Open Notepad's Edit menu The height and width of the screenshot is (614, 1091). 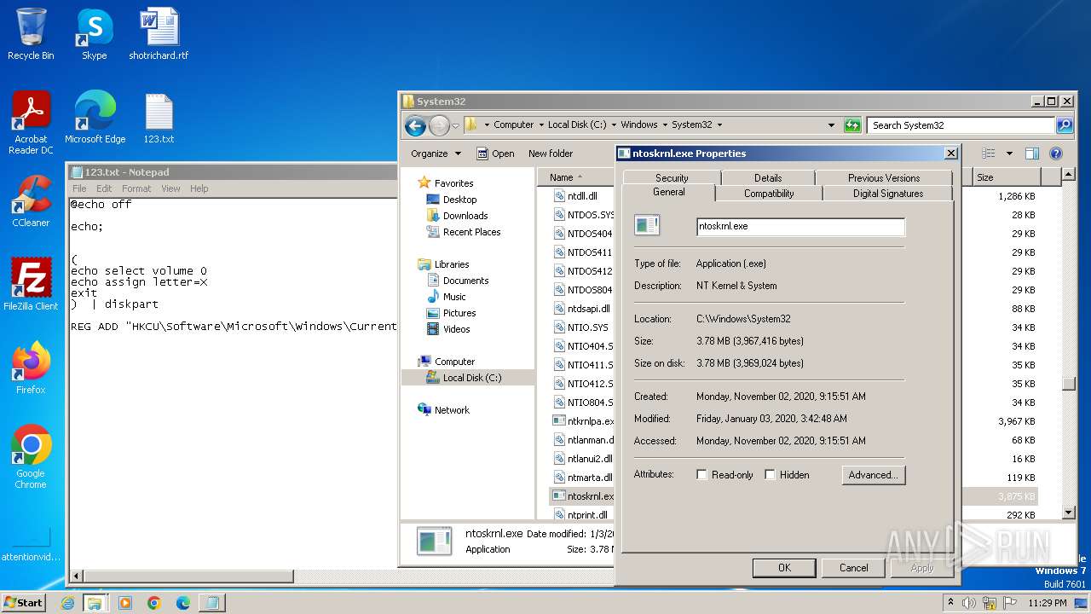tap(104, 188)
